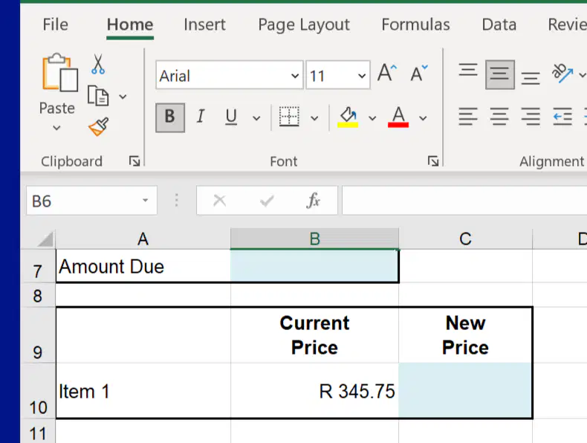Viewport: 587px width, 443px height.
Task: Decrease indent in Alignment group
Action: tap(562, 117)
